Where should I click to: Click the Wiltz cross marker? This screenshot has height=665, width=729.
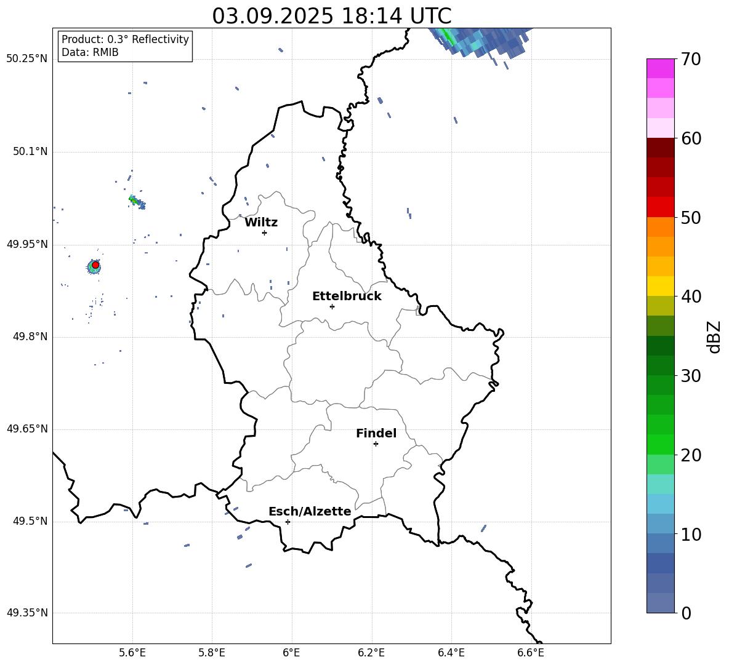265,233
